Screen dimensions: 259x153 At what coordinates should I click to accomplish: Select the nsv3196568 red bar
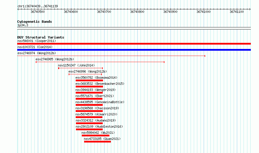point(89,111)
